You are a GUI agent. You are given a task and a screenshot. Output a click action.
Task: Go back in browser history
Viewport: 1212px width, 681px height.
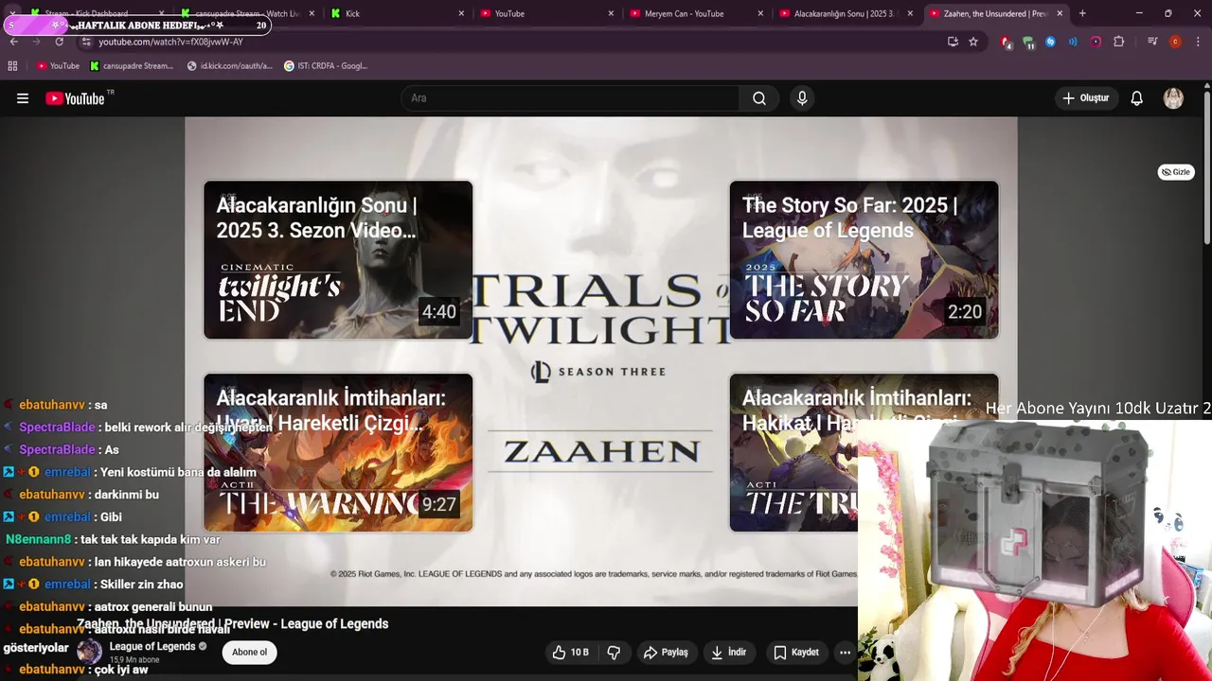(x=14, y=42)
